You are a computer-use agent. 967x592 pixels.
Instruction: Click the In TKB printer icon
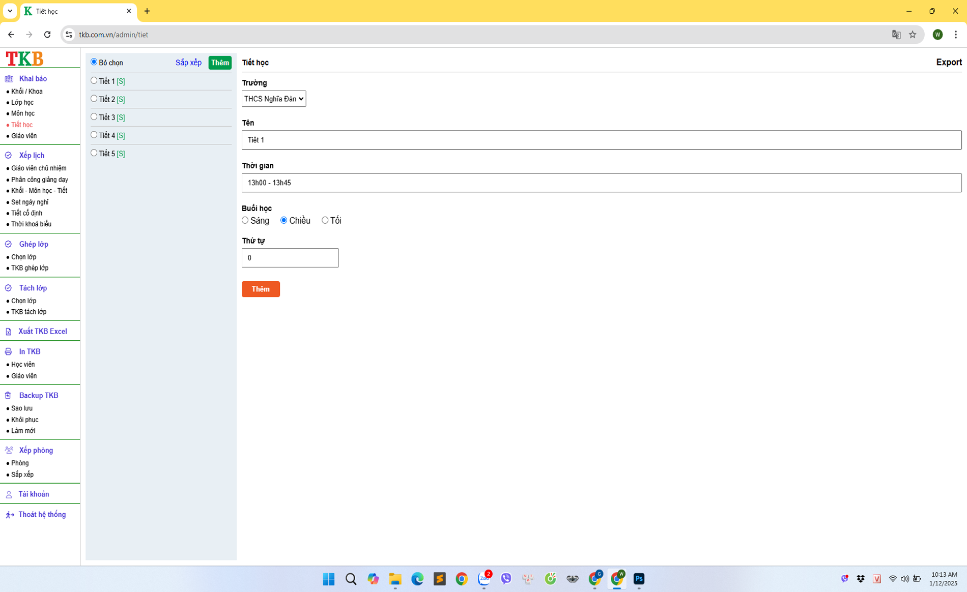pyautogui.click(x=8, y=352)
